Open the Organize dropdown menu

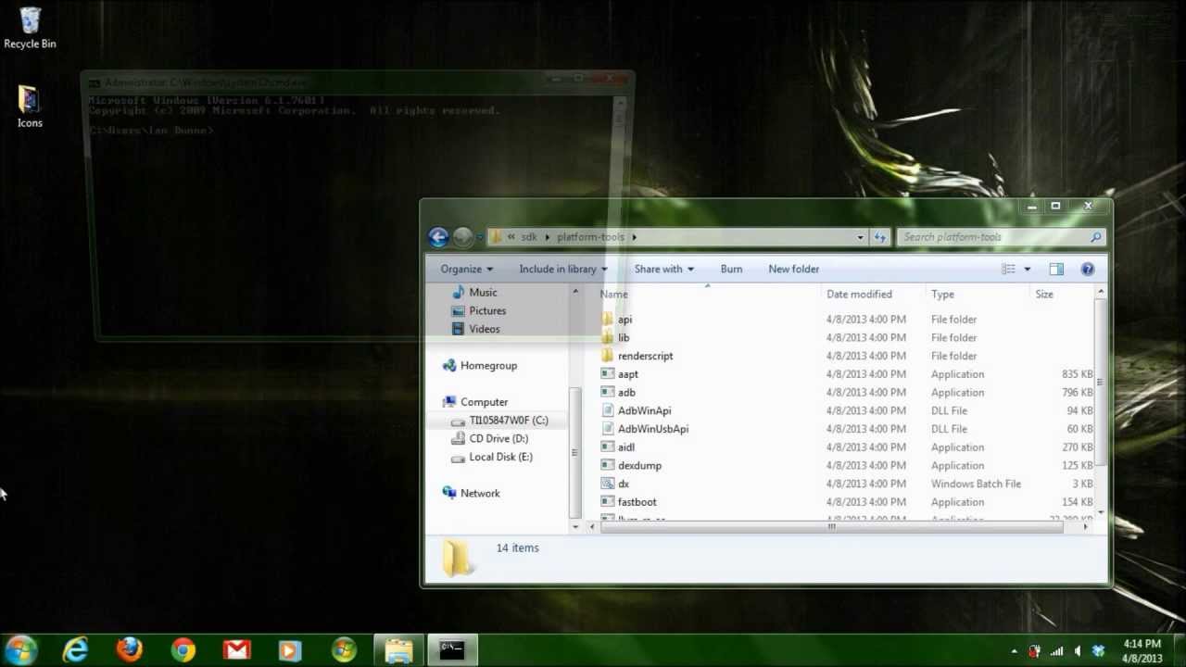[467, 269]
